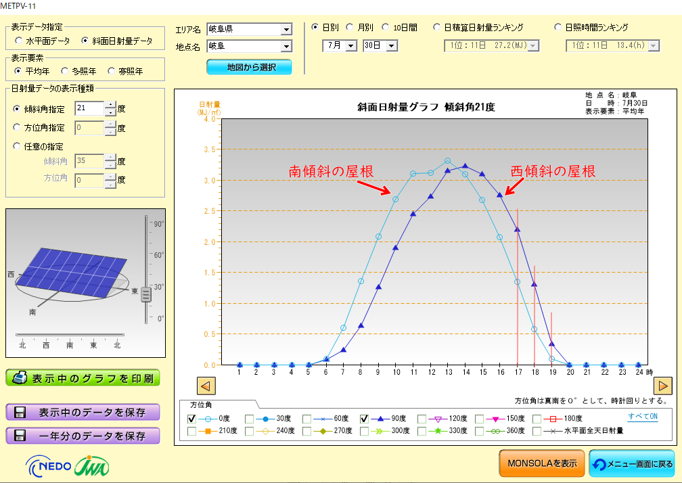
Task: Click the NEDO logo
Action: coord(49,466)
